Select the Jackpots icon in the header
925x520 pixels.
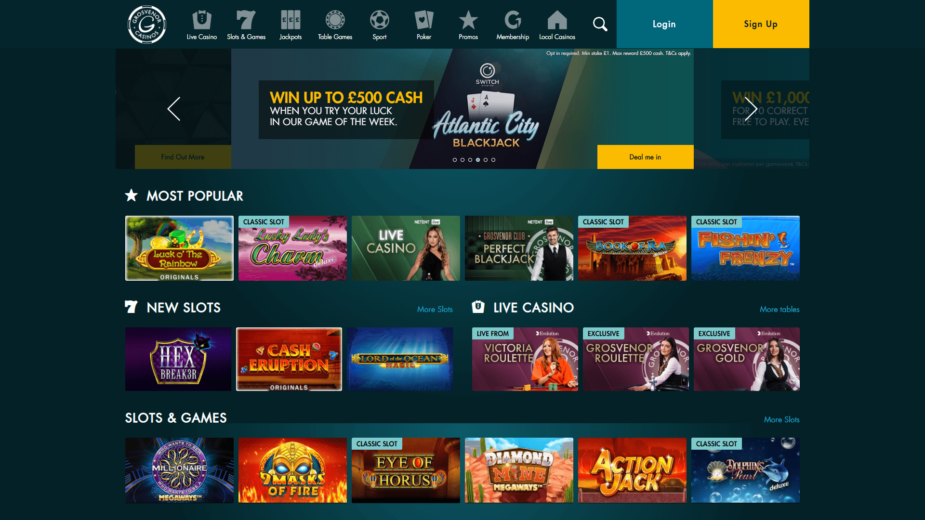(291, 20)
